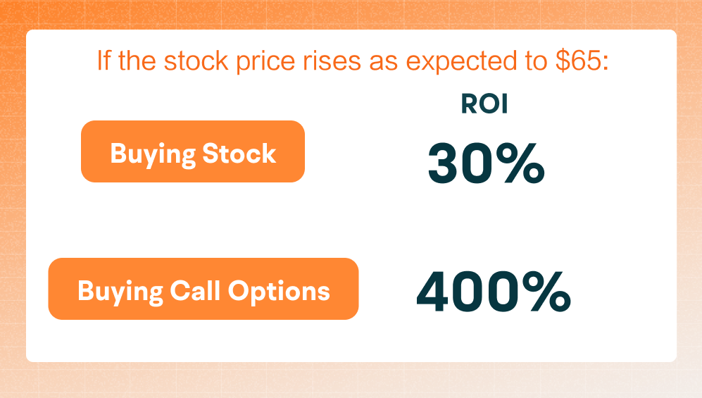Click the percent sign after 400
Viewport: 702px width, 398px height.
[x=547, y=292]
